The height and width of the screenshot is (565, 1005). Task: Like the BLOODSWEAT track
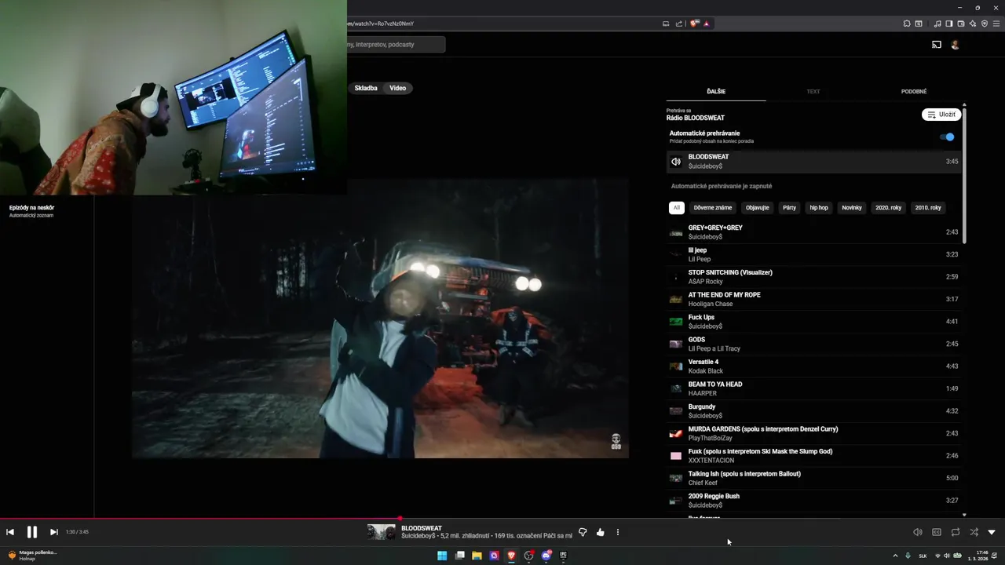click(x=601, y=532)
